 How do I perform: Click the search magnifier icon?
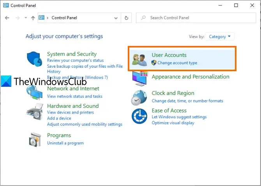tap(143, 18)
